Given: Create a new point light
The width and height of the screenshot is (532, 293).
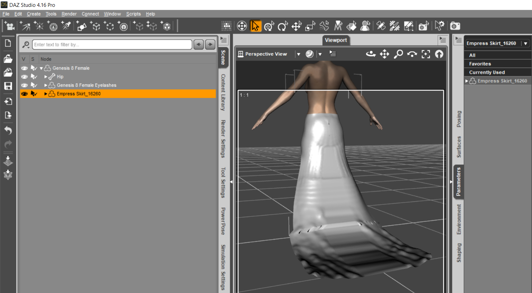Looking at the screenshot, I should [39, 26].
